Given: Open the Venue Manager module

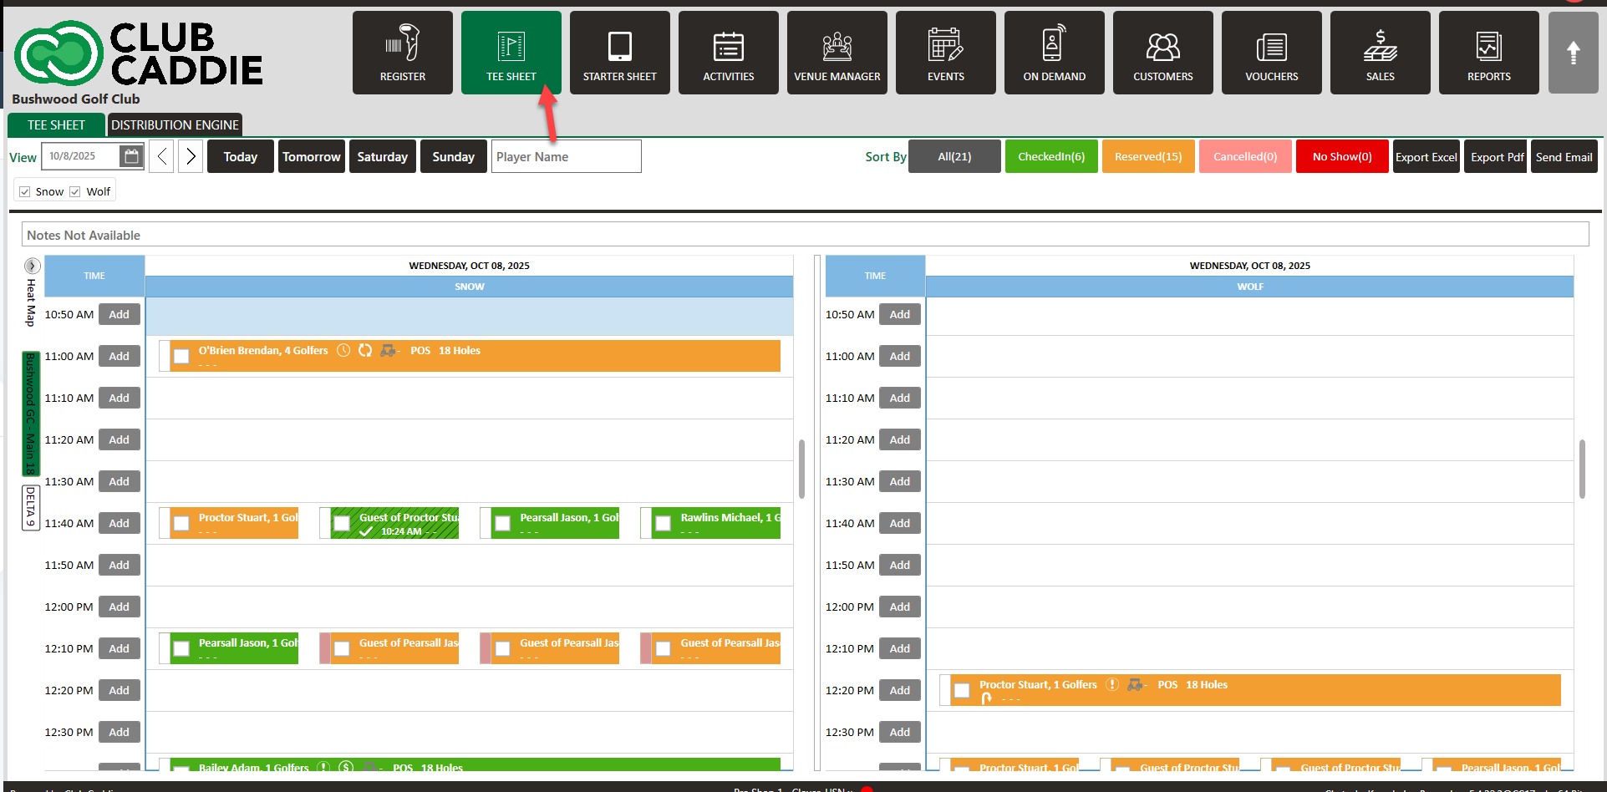Looking at the screenshot, I should click(x=837, y=53).
